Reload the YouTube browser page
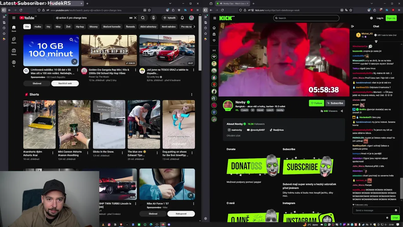Viewport: 403px width, 227px height. tap(20, 10)
